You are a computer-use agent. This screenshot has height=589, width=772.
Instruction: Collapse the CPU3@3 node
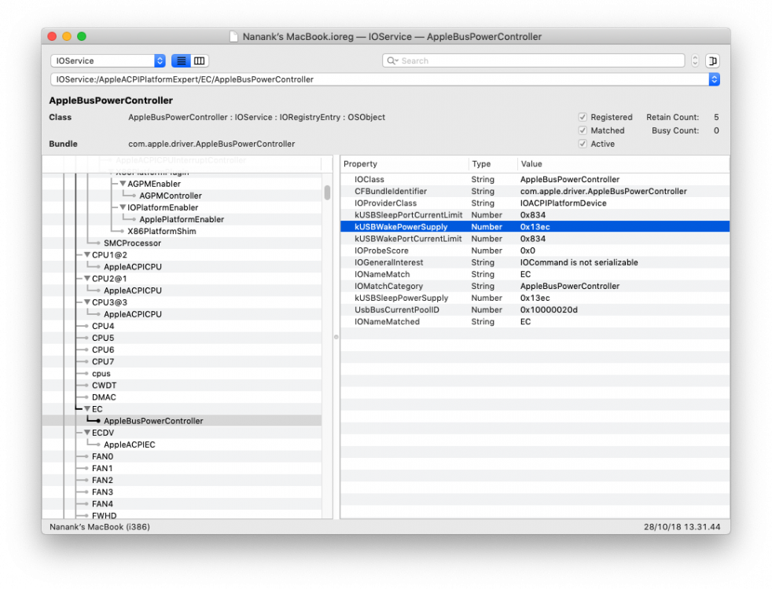(87, 302)
